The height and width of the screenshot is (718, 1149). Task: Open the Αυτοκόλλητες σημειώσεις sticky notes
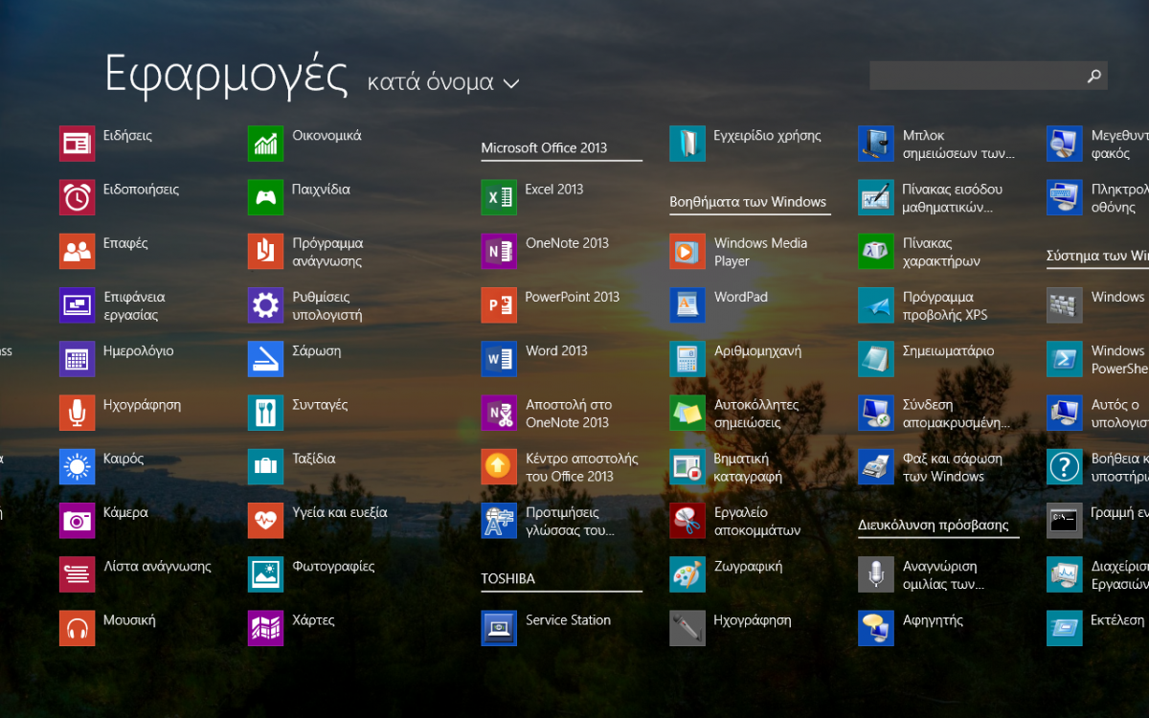point(687,413)
